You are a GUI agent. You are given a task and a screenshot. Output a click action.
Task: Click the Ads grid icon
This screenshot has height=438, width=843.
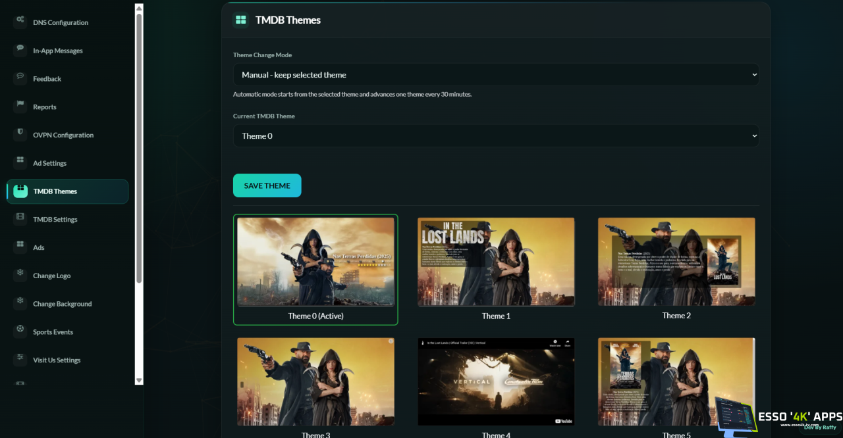(20, 246)
